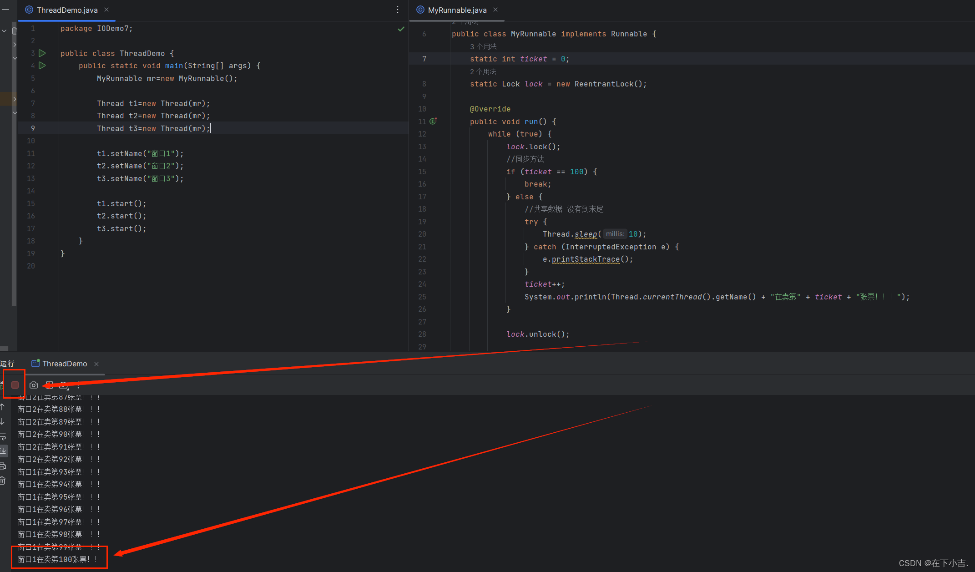
Task: Click the camera thread dump icon
Action: click(34, 385)
